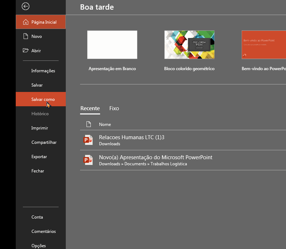Image resolution: width=286 pixels, height=249 pixels.
Task: Click Compartilhar to share the presentation
Action: [44, 142]
